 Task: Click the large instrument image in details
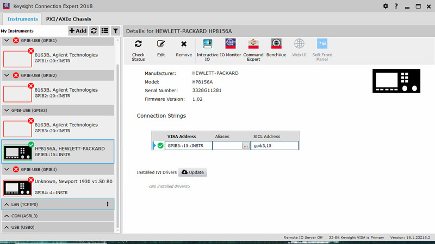tap(396, 81)
